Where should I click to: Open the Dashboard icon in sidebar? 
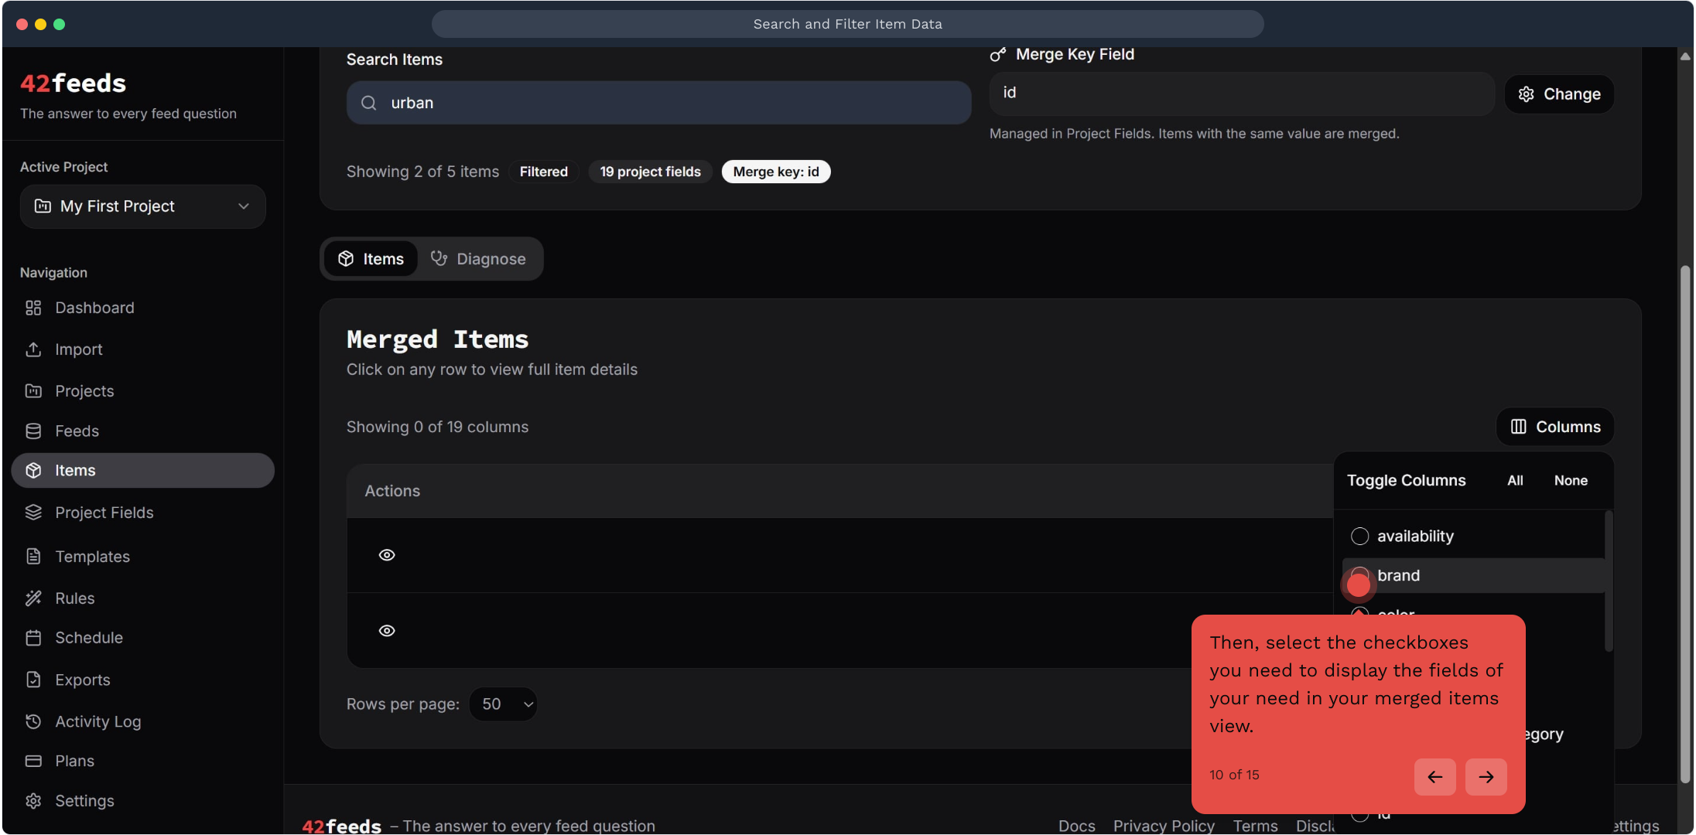click(x=33, y=308)
